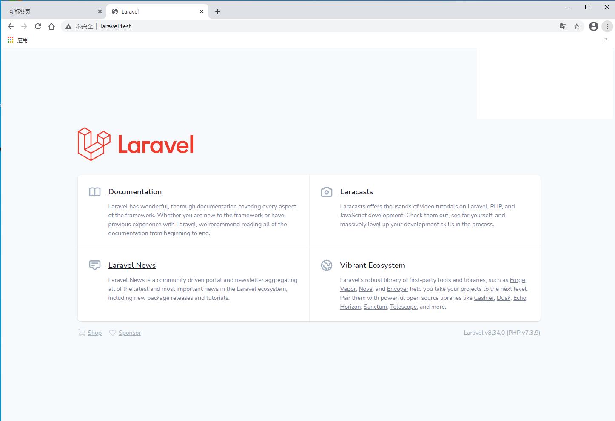Bookmark this page with the star icon

(x=577, y=26)
